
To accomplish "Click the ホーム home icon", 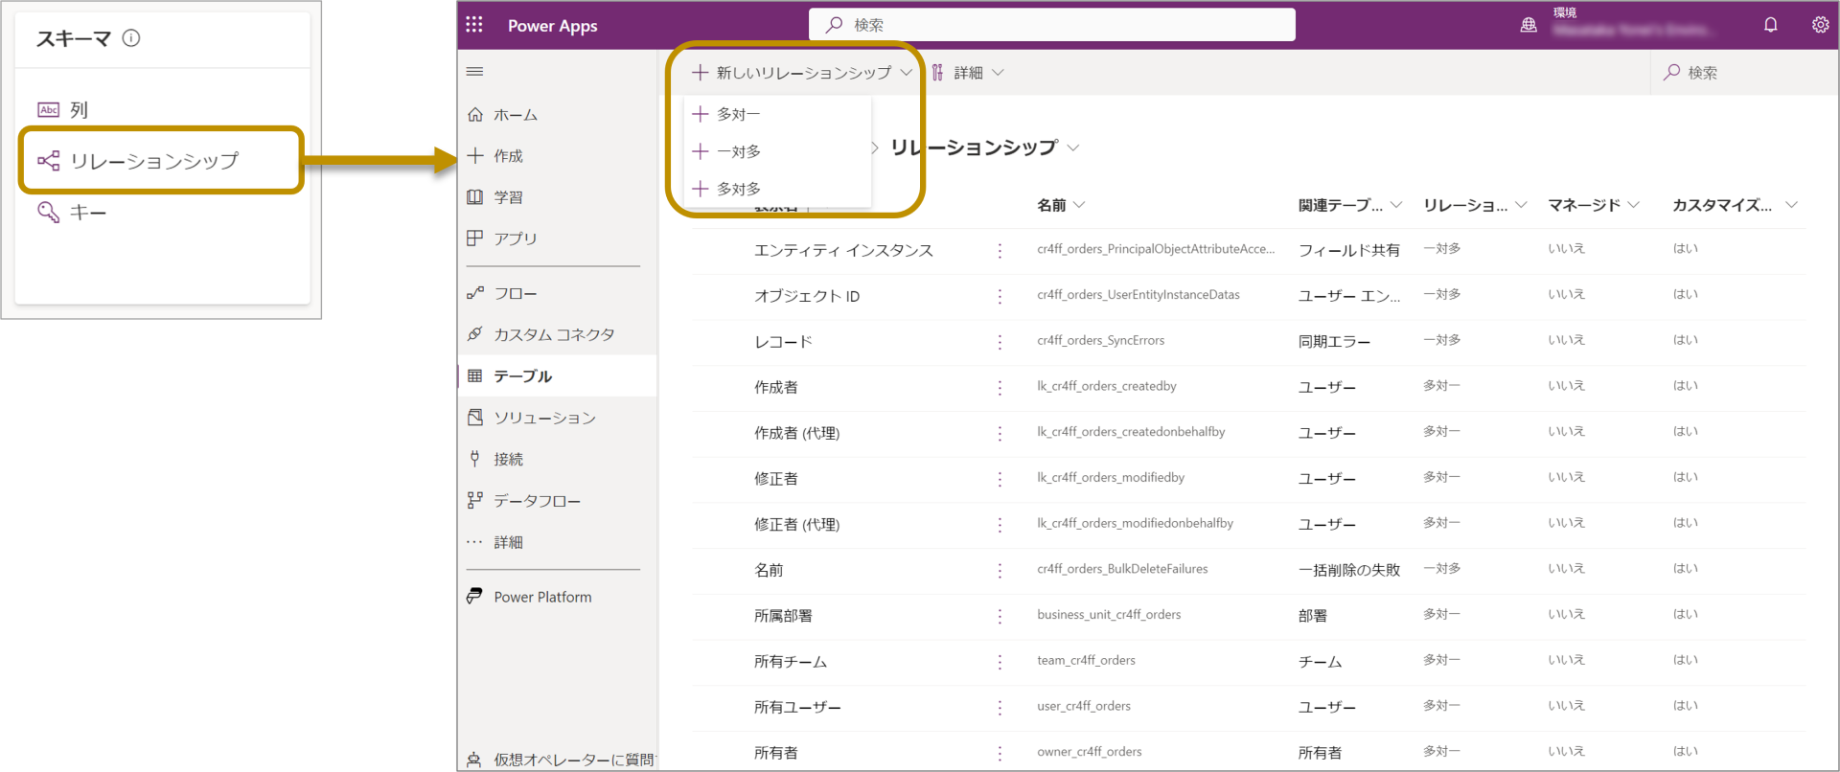I will pyautogui.click(x=475, y=115).
